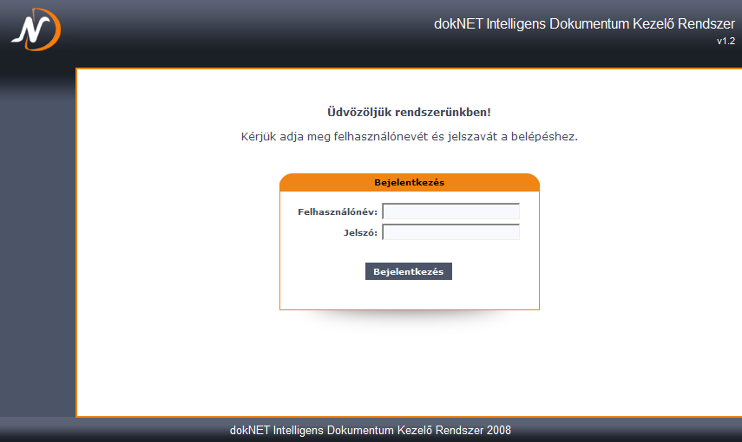Click the Kérjük adja meg felhasználónevét instruction text
This screenshot has width=742, height=442.
coord(410,137)
